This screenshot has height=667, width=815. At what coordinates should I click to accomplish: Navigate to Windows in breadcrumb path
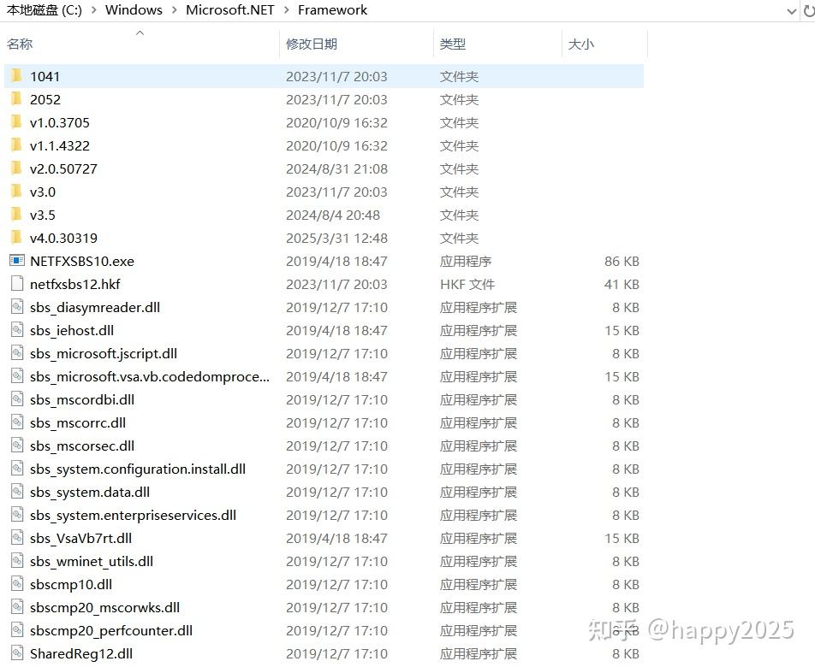[x=134, y=10]
